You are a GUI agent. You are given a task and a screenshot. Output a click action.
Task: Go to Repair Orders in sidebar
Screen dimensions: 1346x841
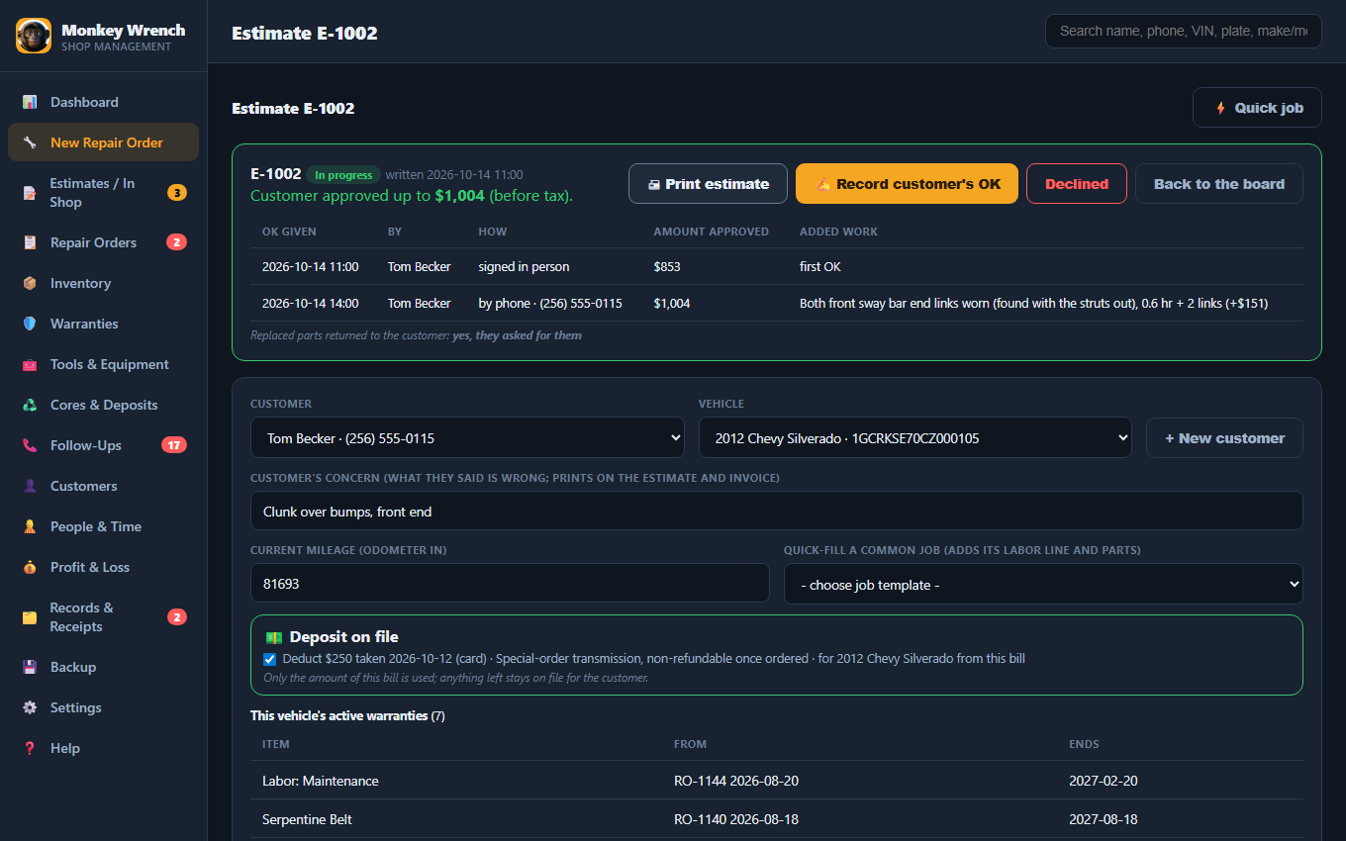[103, 242]
